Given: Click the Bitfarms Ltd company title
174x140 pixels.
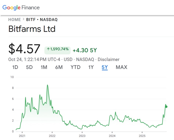Looking at the screenshot, I should click(x=32, y=29).
